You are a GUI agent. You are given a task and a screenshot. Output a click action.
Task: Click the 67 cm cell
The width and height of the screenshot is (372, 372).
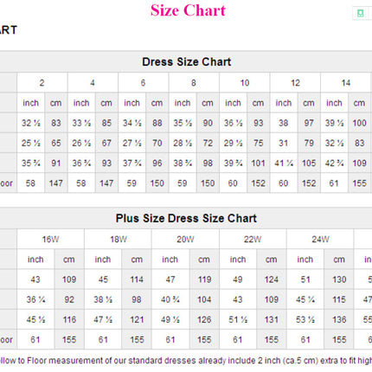pos(106,143)
